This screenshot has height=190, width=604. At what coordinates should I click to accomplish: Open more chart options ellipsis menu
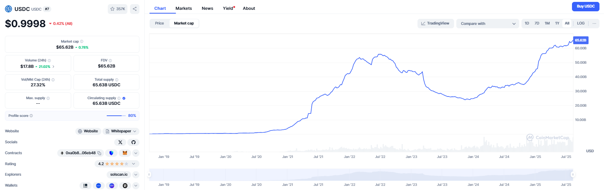point(594,23)
